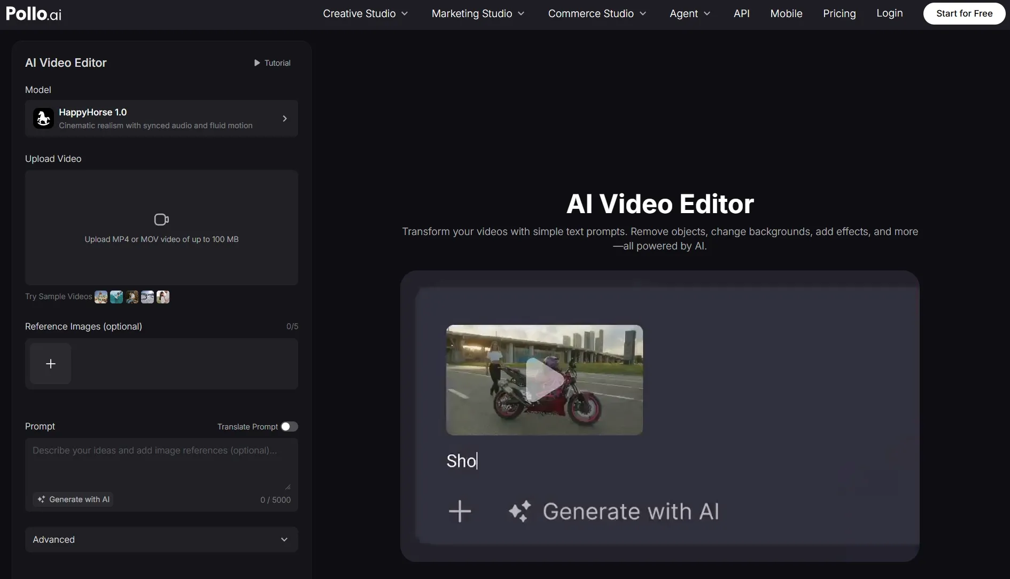Open the Agent dropdown menu
Image resolution: width=1010 pixels, height=579 pixels.
click(690, 13)
